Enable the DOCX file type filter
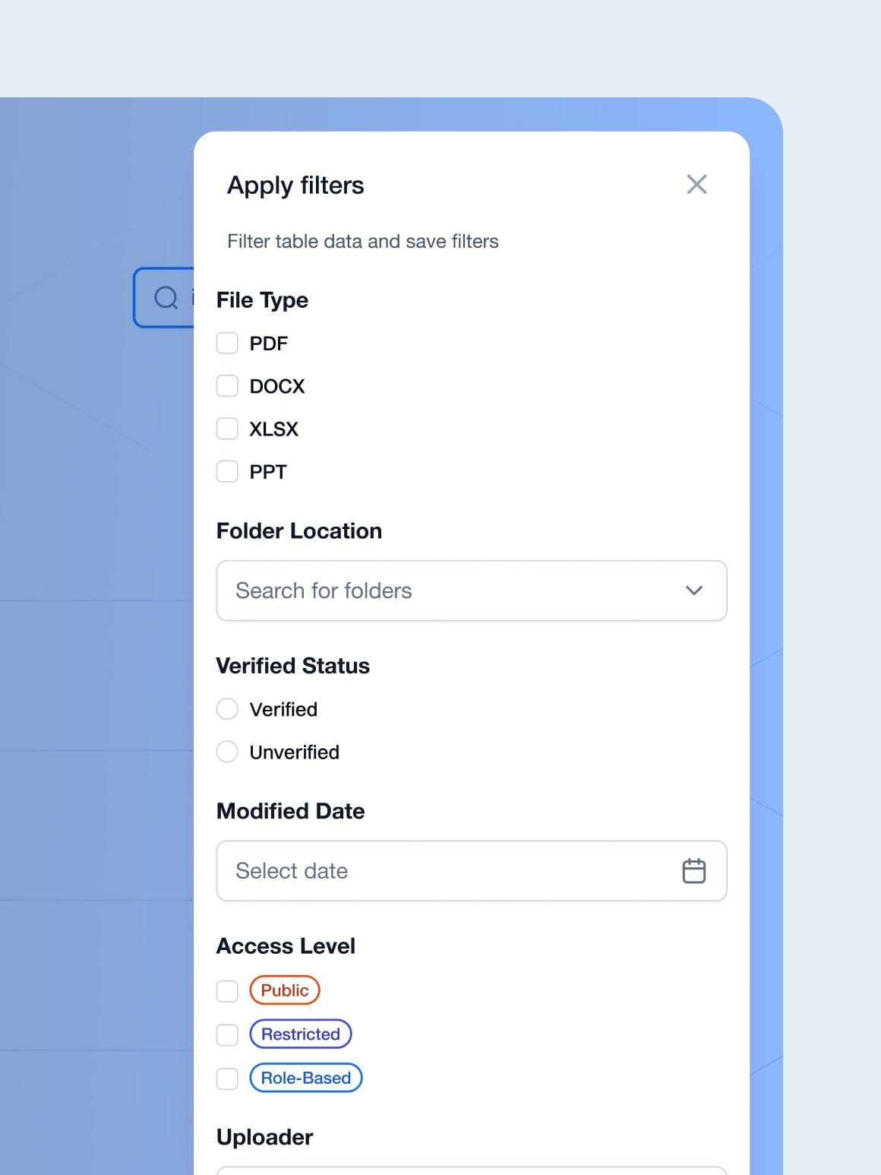This screenshot has width=881, height=1175. pyautogui.click(x=227, y=386)
